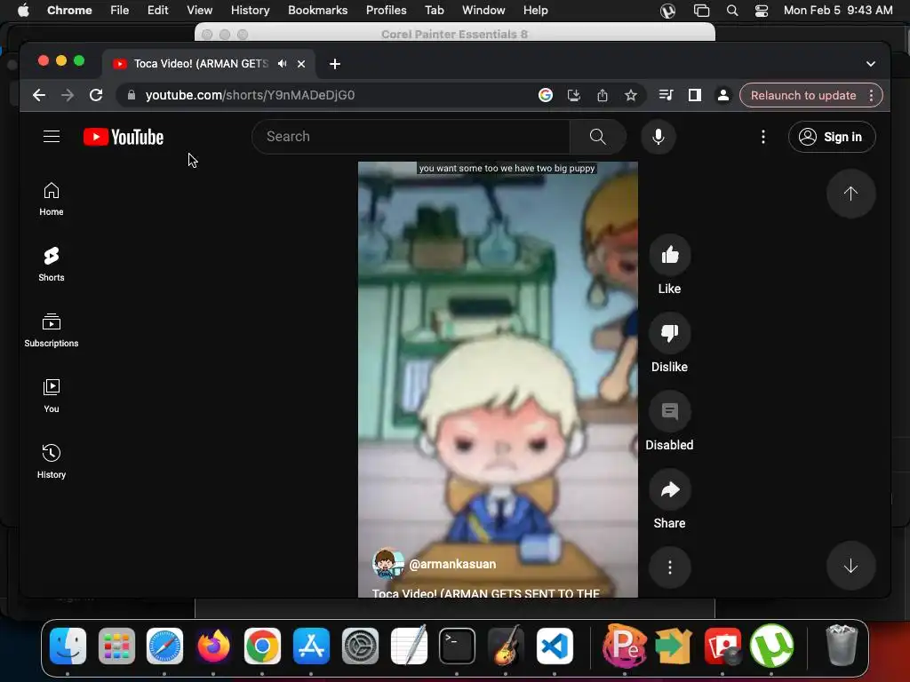Screen dimensions: 910x682
Task: Click Relaunch to update
Action: click(803, 96)
